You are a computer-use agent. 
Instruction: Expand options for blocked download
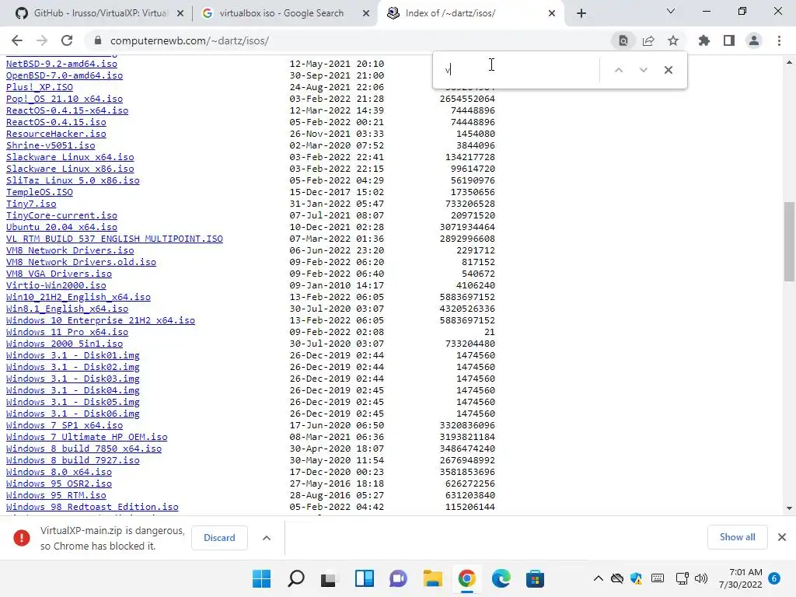pyautogui.click(x=267, y=538)
